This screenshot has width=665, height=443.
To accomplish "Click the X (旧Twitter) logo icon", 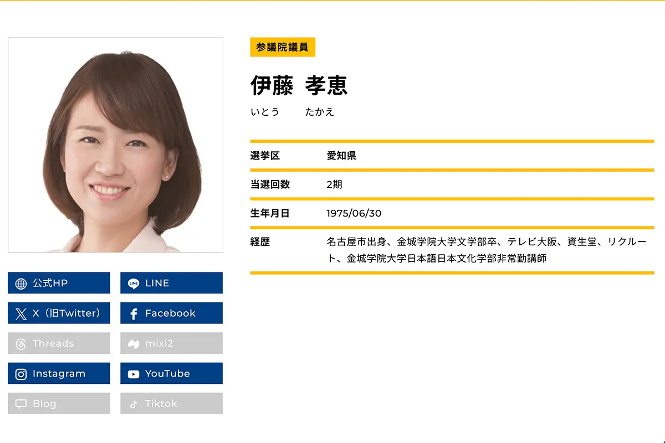I will (21, 314).
